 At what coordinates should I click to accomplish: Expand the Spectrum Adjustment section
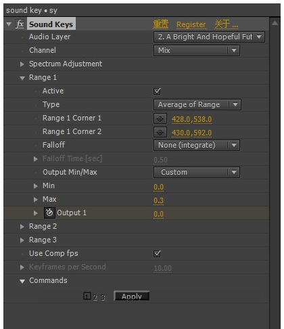[x=22, y=64]
